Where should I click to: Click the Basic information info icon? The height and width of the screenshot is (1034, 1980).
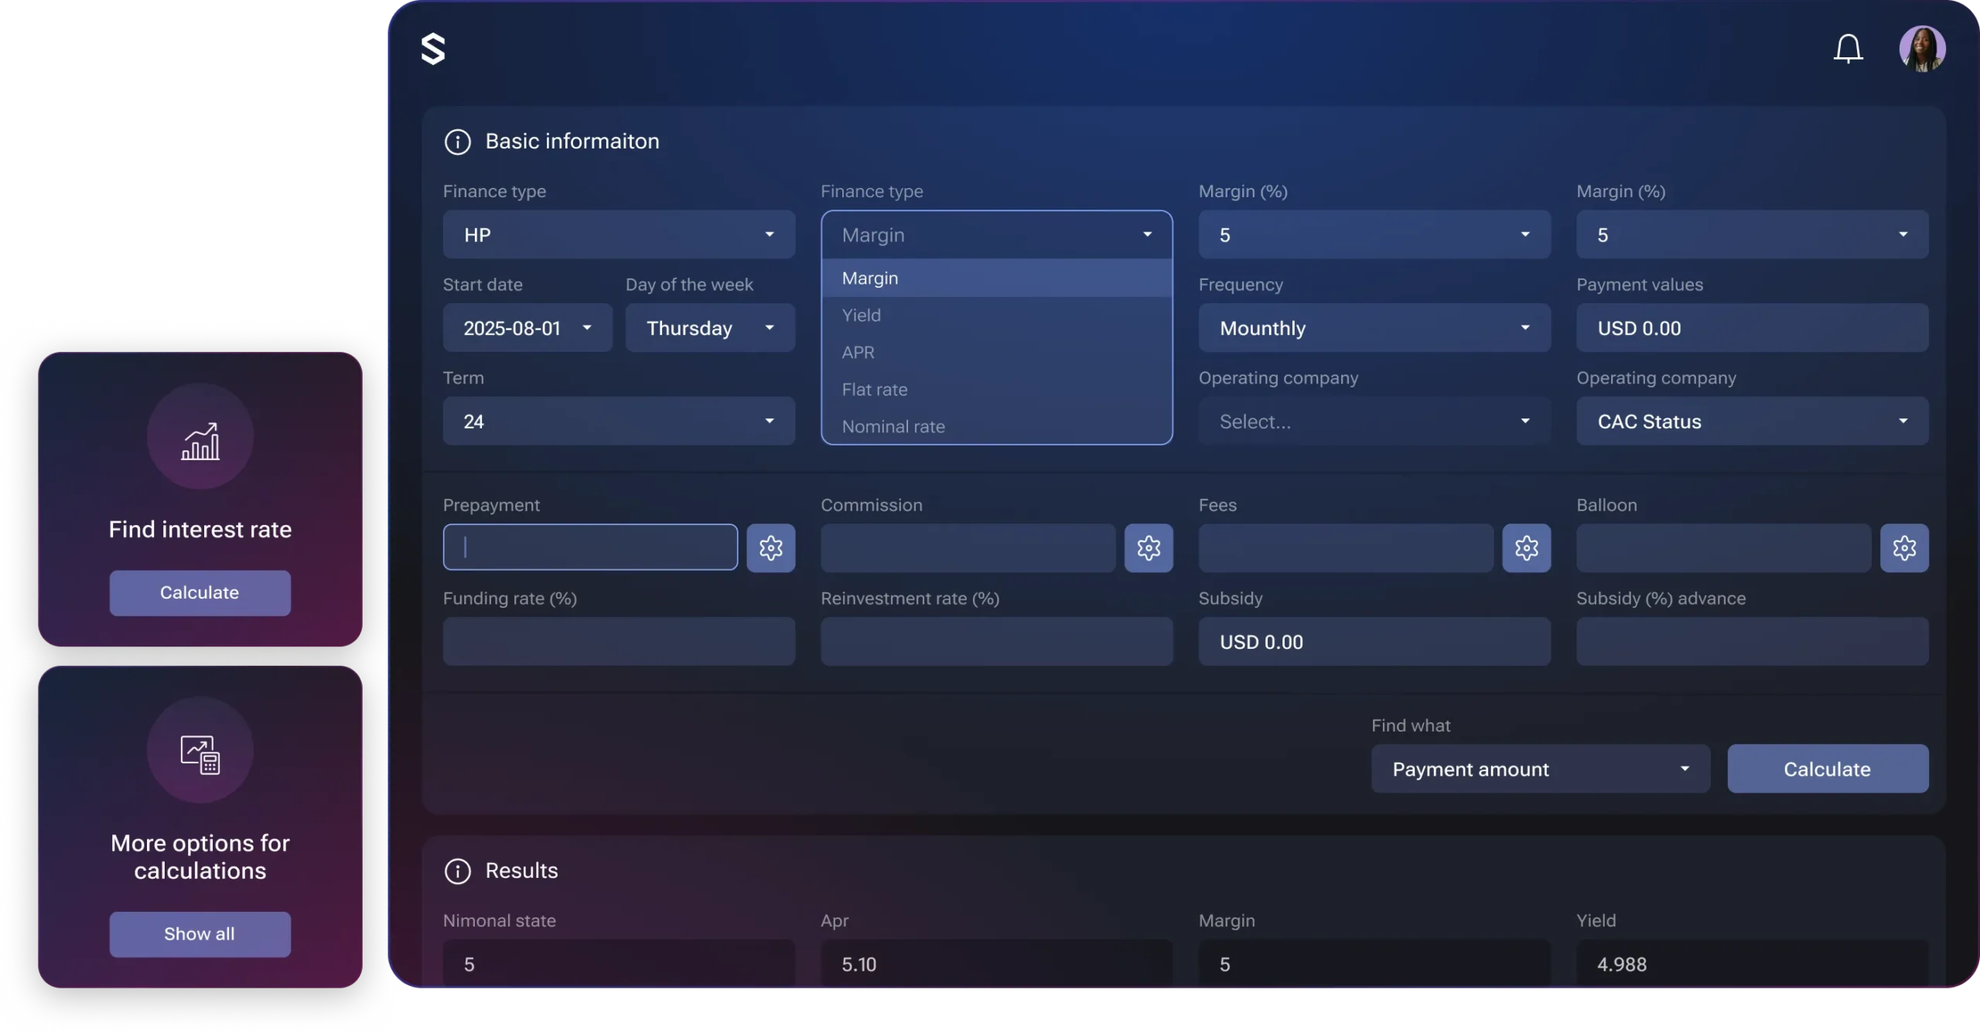458,142
